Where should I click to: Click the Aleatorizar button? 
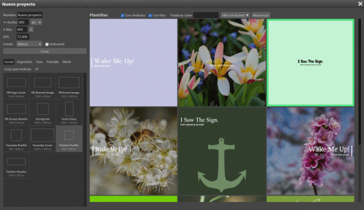click(x=260, y=15)
